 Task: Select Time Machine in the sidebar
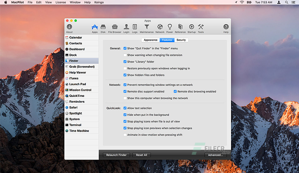(x=82, y=131)
